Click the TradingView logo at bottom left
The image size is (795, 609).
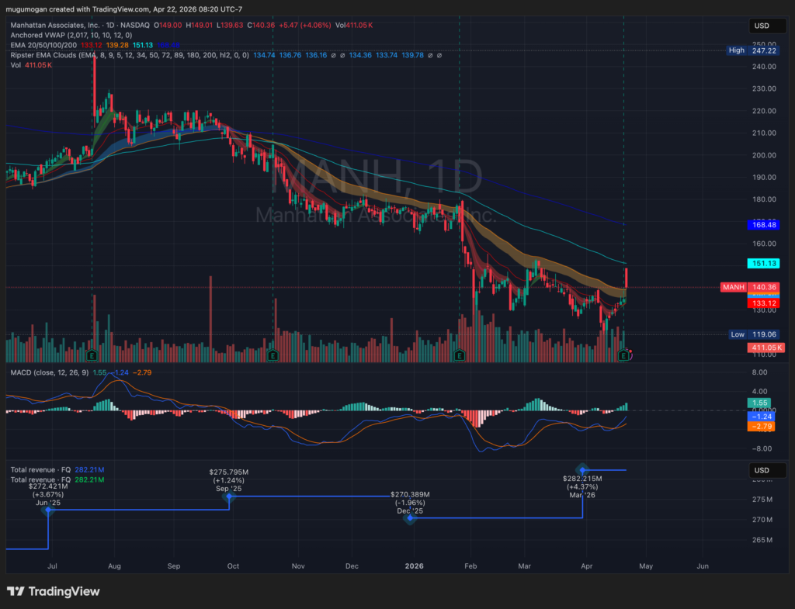coord(54,591)
